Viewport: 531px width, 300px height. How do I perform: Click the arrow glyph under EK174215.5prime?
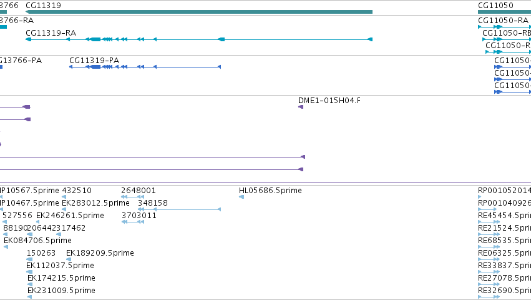click(x=30, y=284)
